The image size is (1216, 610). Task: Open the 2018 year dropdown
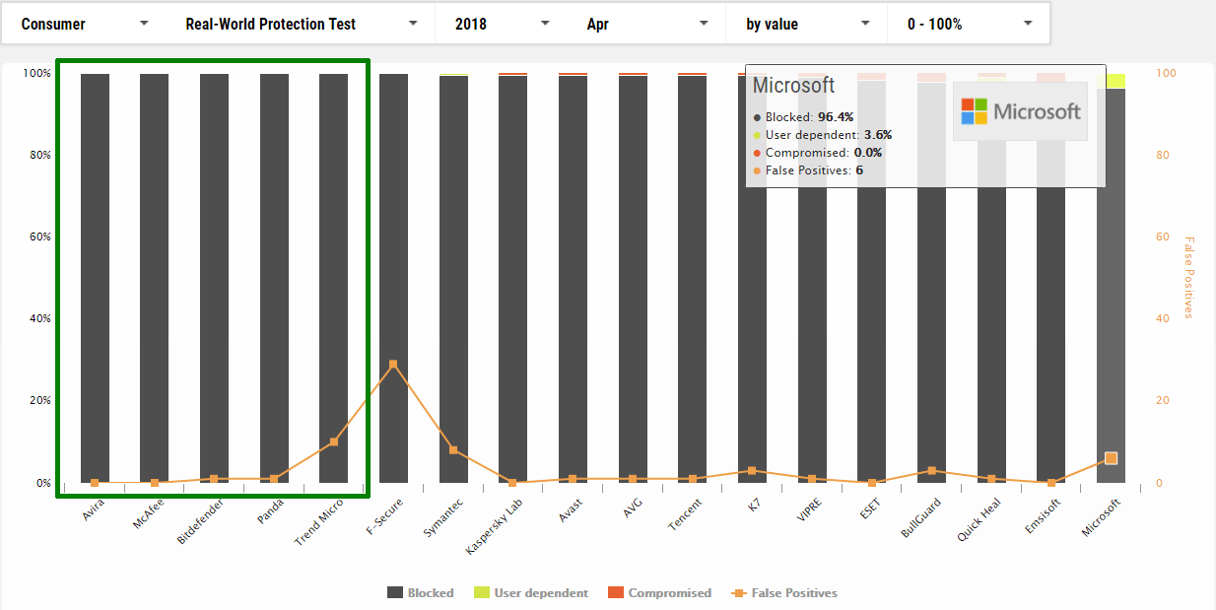tap(501, 24)
